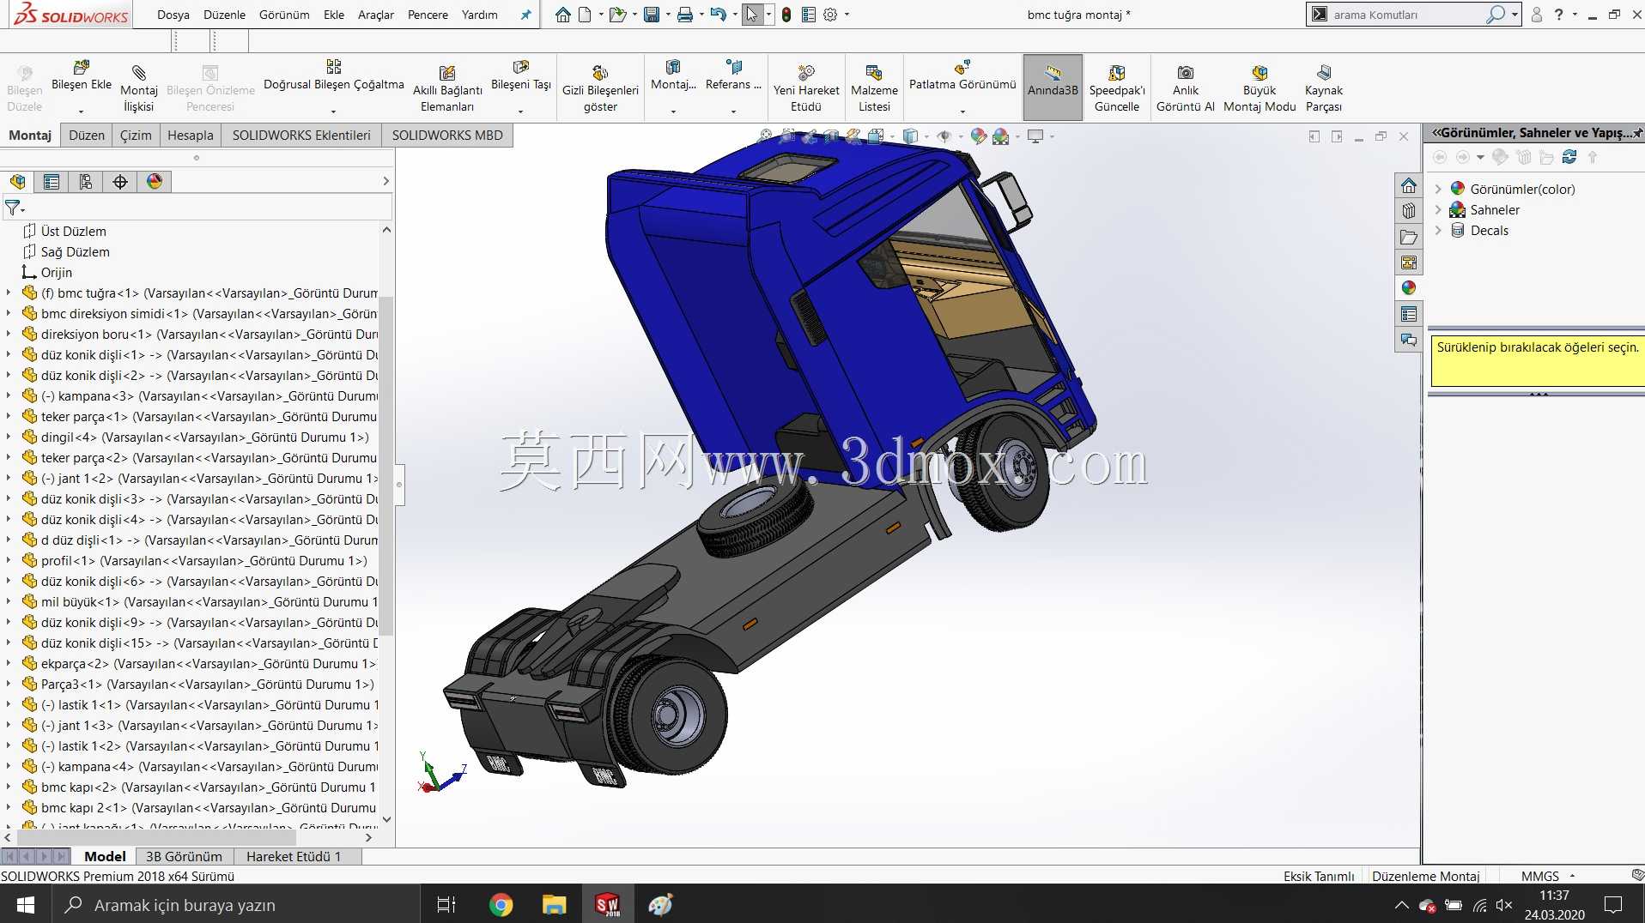Open the ConfigurationManager tab icon

[86, 181]
